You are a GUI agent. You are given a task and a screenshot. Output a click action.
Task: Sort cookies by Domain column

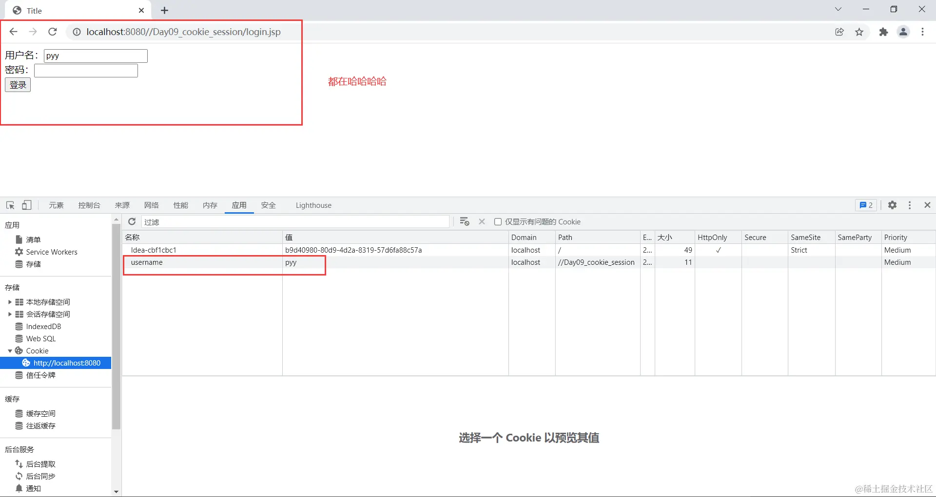[x=532, y=237]
